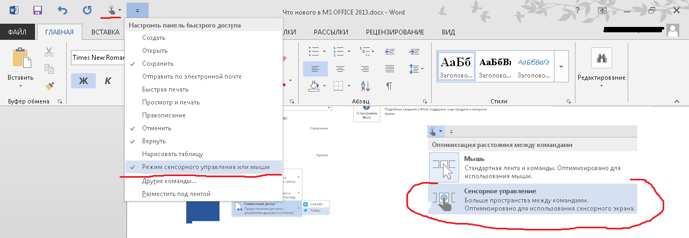Toggle bold with the Ж button
689x238 pixels.
pyautogui.click(x=83, y=81)
